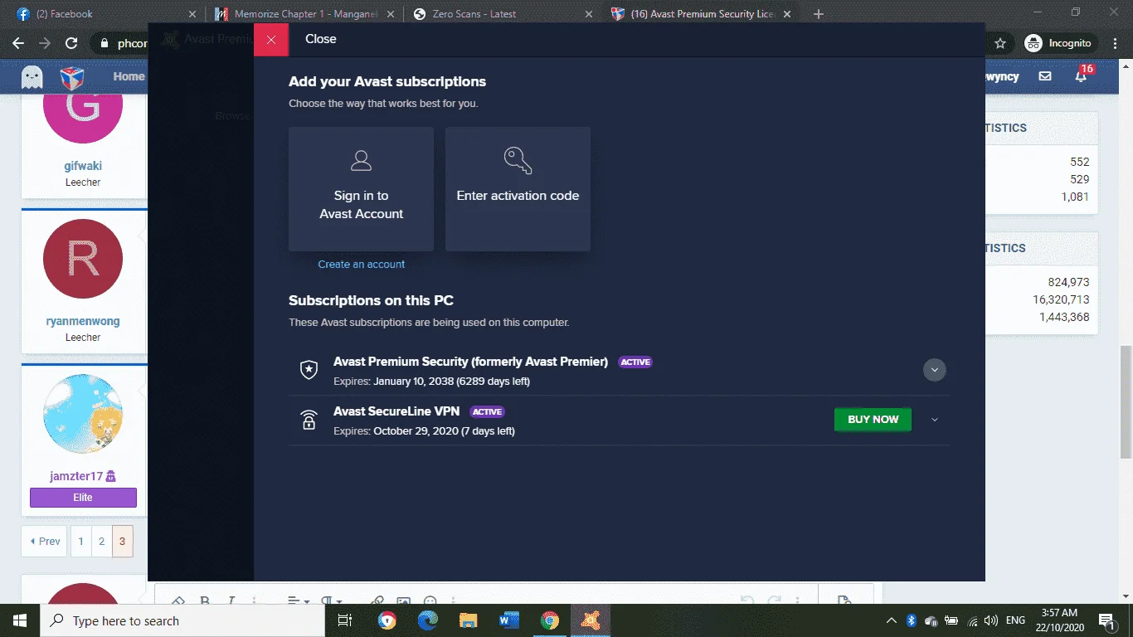Open a new browser tab

[819, 14]
